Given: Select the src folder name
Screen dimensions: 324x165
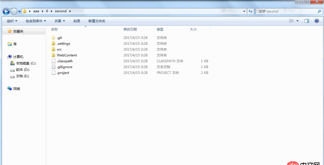Looking at the screenshot, I should (59, 49).
